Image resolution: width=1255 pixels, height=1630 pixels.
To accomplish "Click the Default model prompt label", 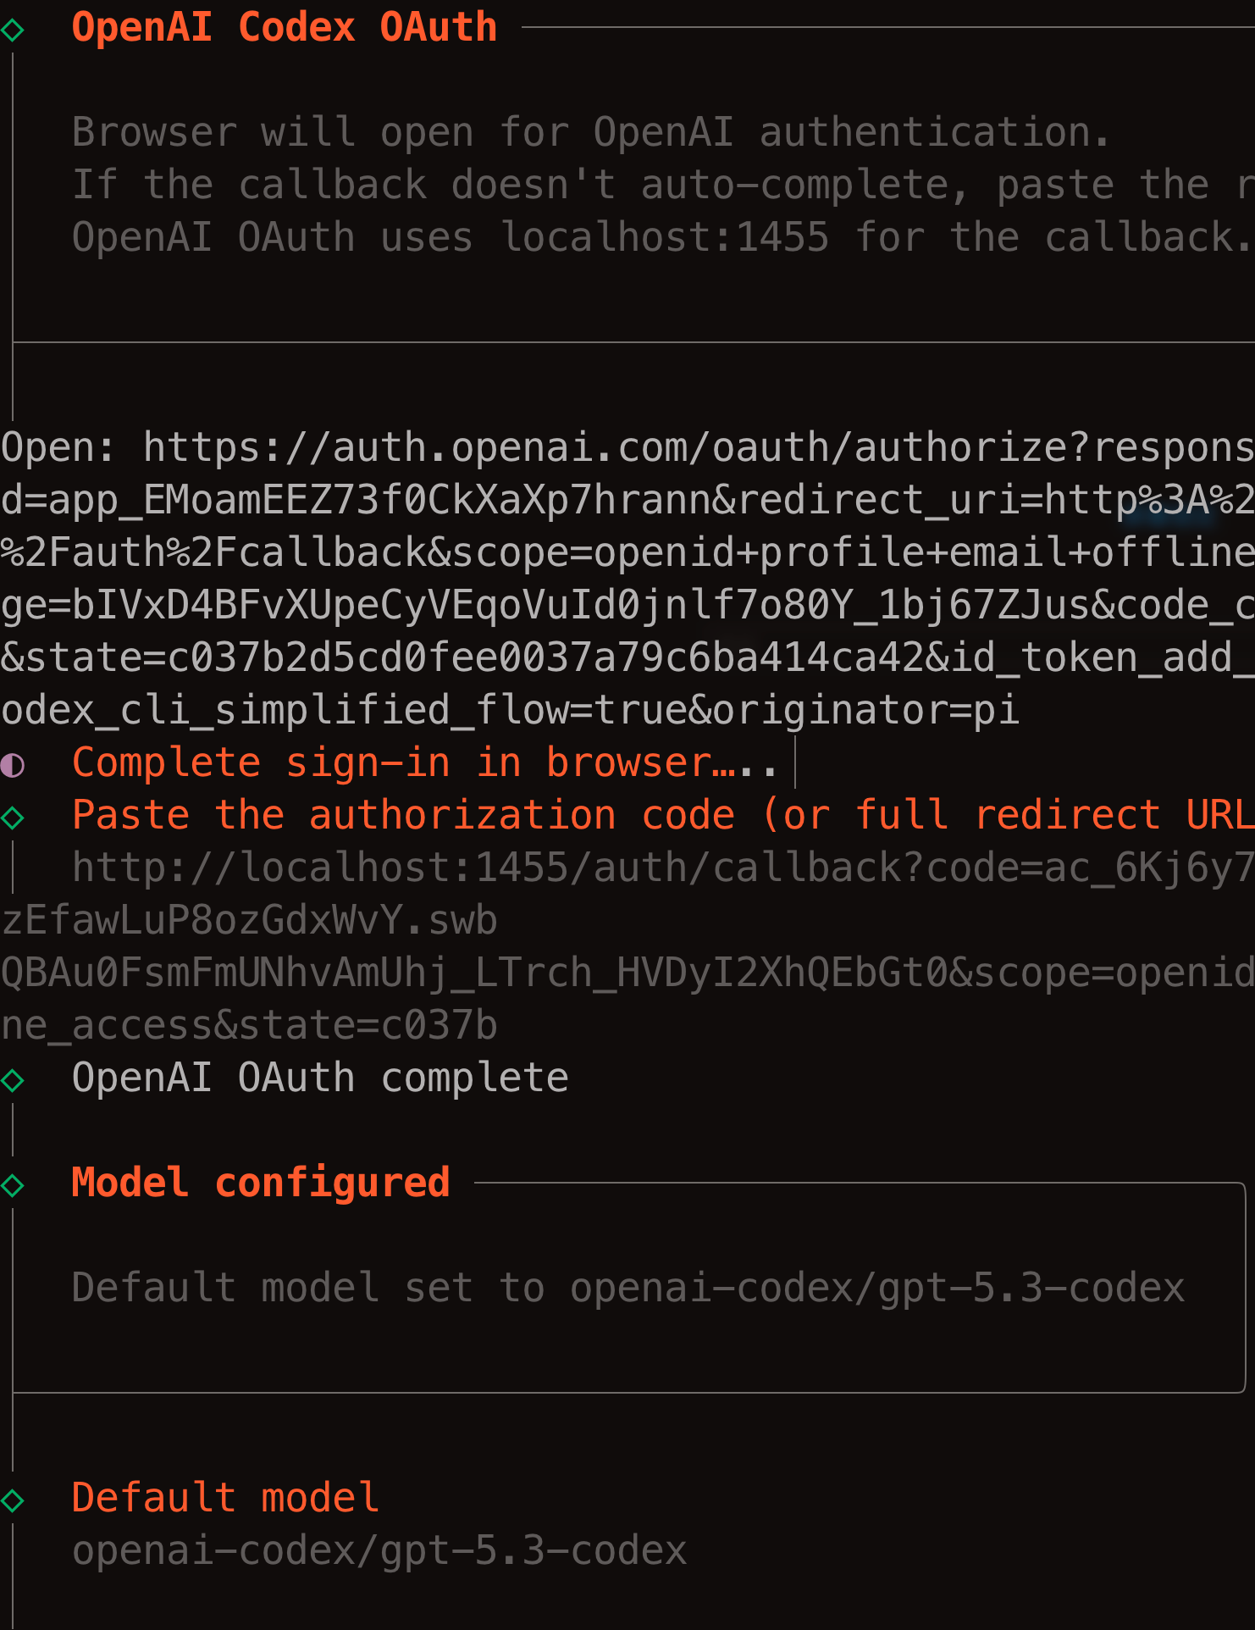I will pos(225,1499).
